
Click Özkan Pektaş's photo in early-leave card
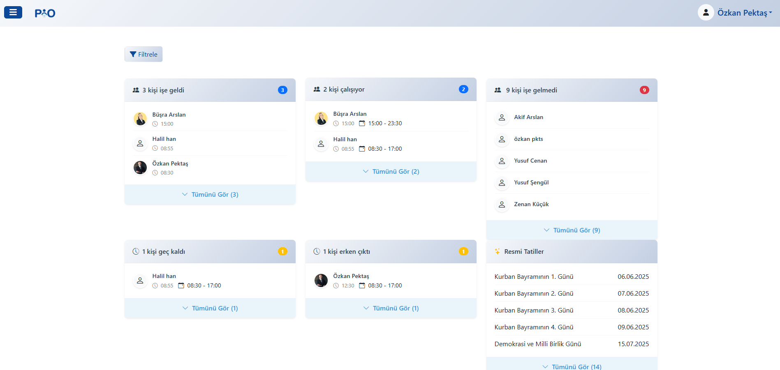(x=321, y=280)
